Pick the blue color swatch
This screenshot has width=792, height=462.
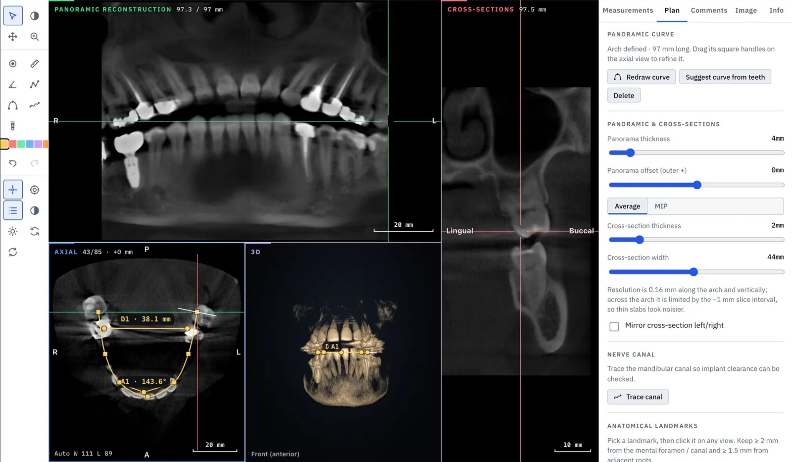[30, 144]
